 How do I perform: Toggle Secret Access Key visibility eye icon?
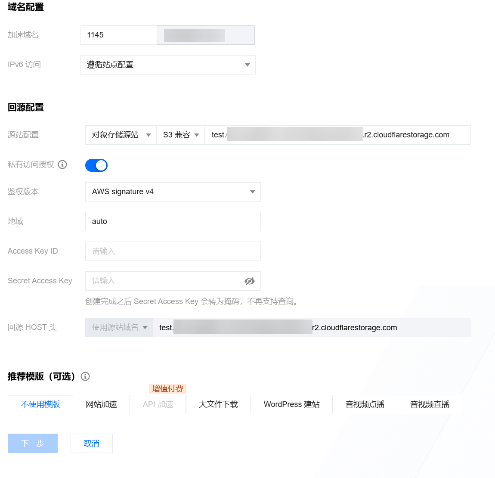250,281
